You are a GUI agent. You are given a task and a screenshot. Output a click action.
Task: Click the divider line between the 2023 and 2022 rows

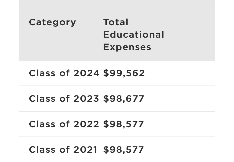(117, 111)
